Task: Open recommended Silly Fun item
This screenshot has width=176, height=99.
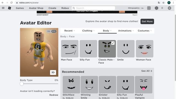Action: point(125,85)
